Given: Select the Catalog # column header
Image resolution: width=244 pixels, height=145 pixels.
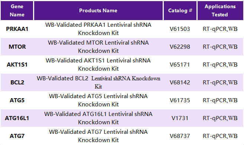Looking at the screenshot, I should [x=180, y=10].
